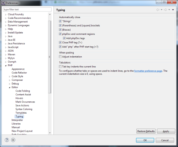Expand the Data Management node
Viewport: 178px width, 147px height.
click(x=6, y=22)
